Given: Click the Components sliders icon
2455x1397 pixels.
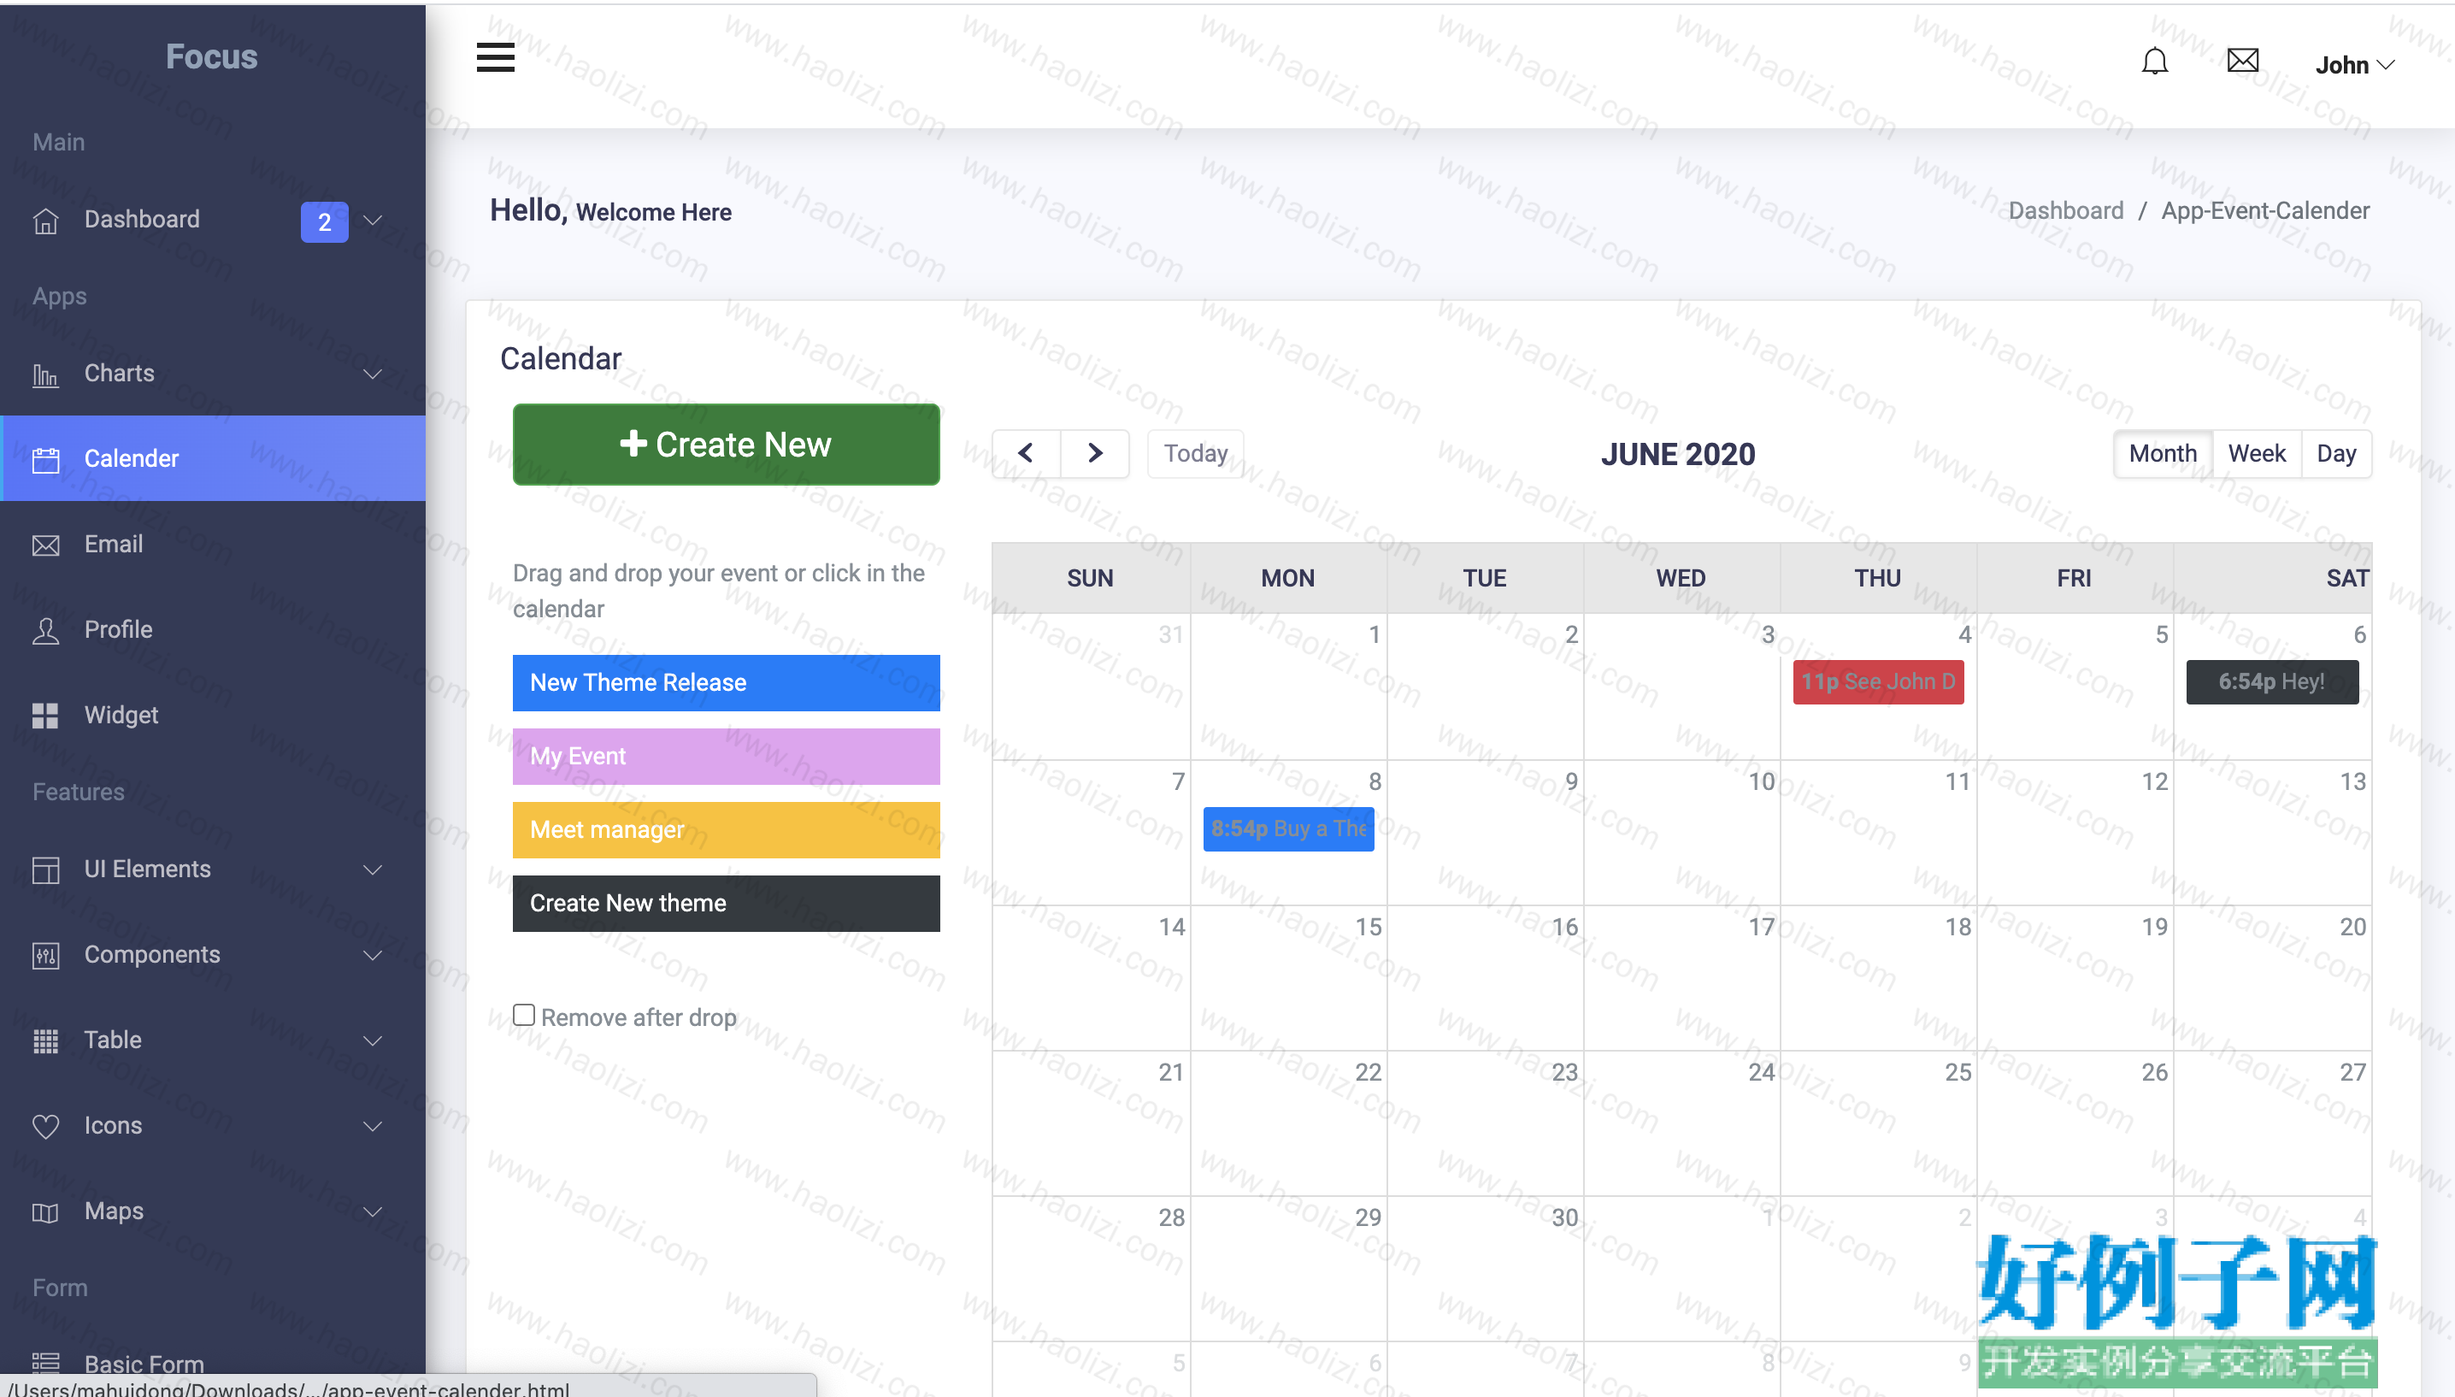Looking at the screenshot, I should pos(45,955).
